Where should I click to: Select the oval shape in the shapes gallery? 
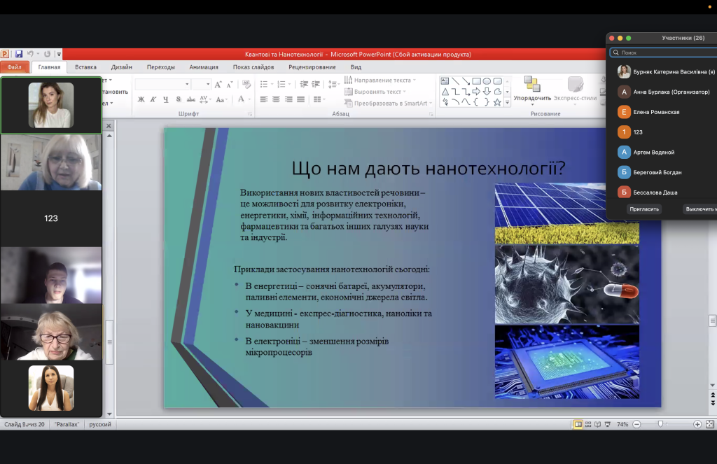(x=487, y=81)
